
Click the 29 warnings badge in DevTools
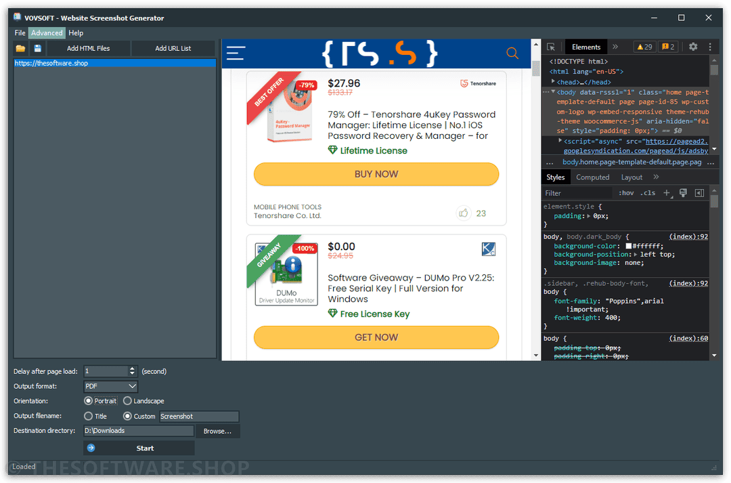tap(645, 47)
